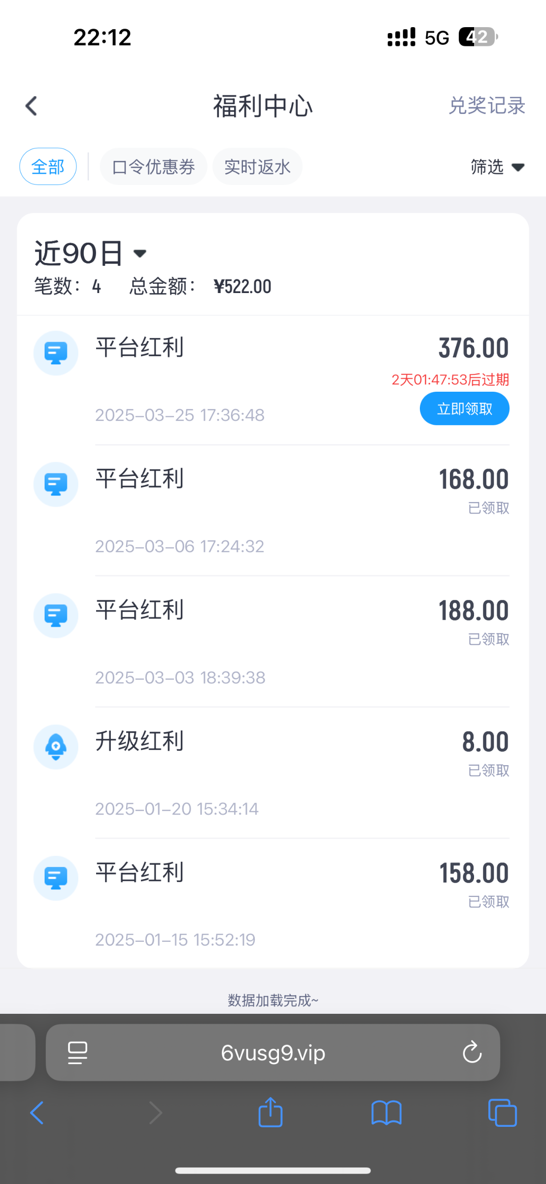Tap the icon of the 168.00 平台红利 entry
This screenshot has height=1184, width=546.
(x=56, y=484)
